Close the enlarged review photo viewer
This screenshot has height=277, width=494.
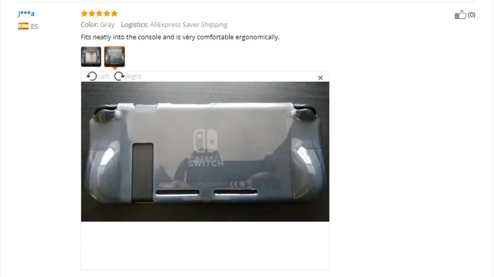(x=321, y=78)
